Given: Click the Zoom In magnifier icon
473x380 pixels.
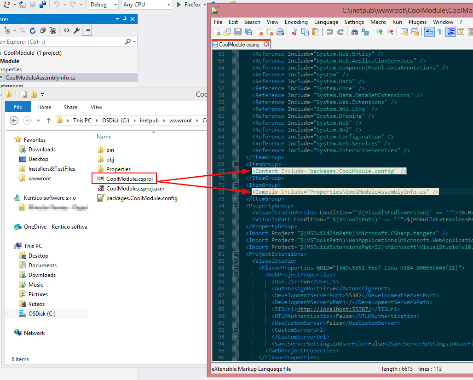Looking at the screenshot, I should click(x=380, y=32).
